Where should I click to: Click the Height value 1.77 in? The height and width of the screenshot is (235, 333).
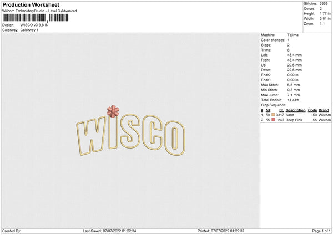[325, 13]
